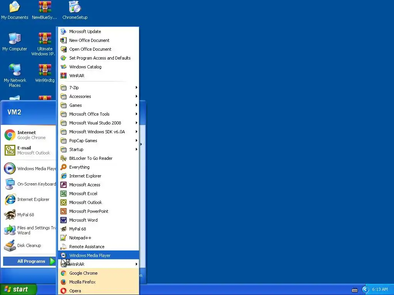394x295 pixels.
Task: Click the start button
Action: coord(18,289)
